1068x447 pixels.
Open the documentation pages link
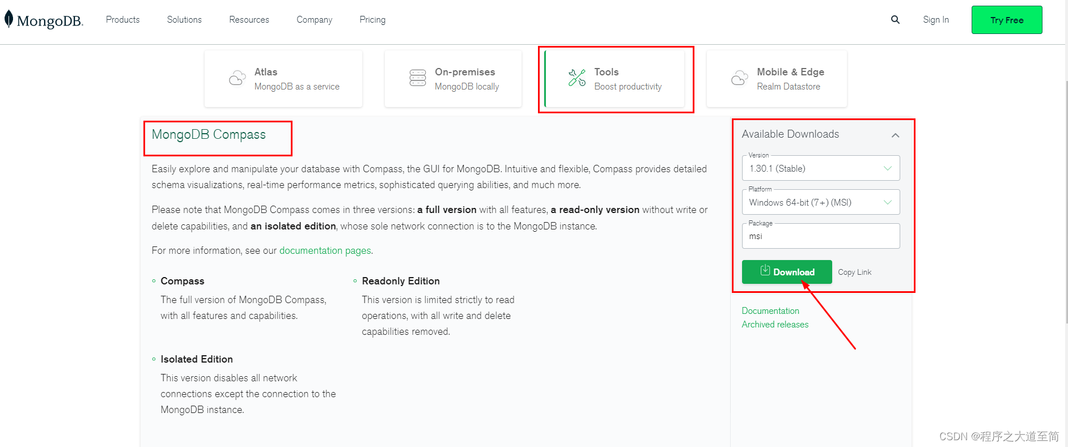point(325,250)
